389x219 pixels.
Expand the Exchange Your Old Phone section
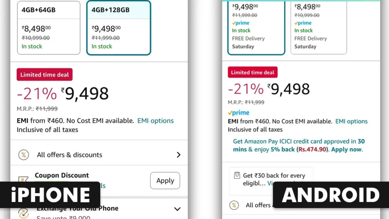[177, 209]
